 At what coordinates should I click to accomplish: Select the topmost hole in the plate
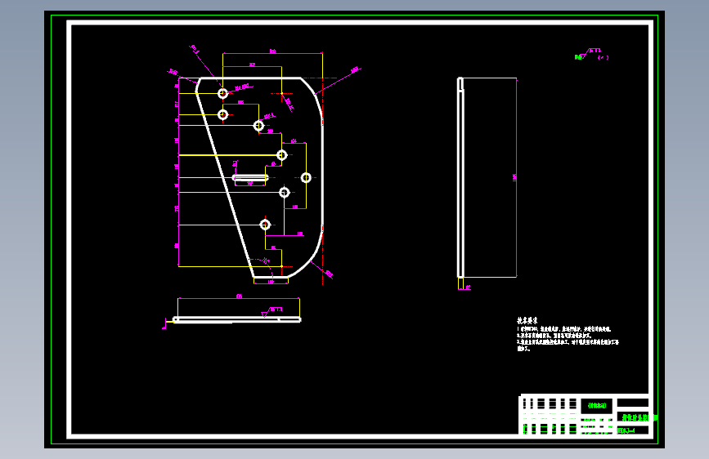(223, 94)
